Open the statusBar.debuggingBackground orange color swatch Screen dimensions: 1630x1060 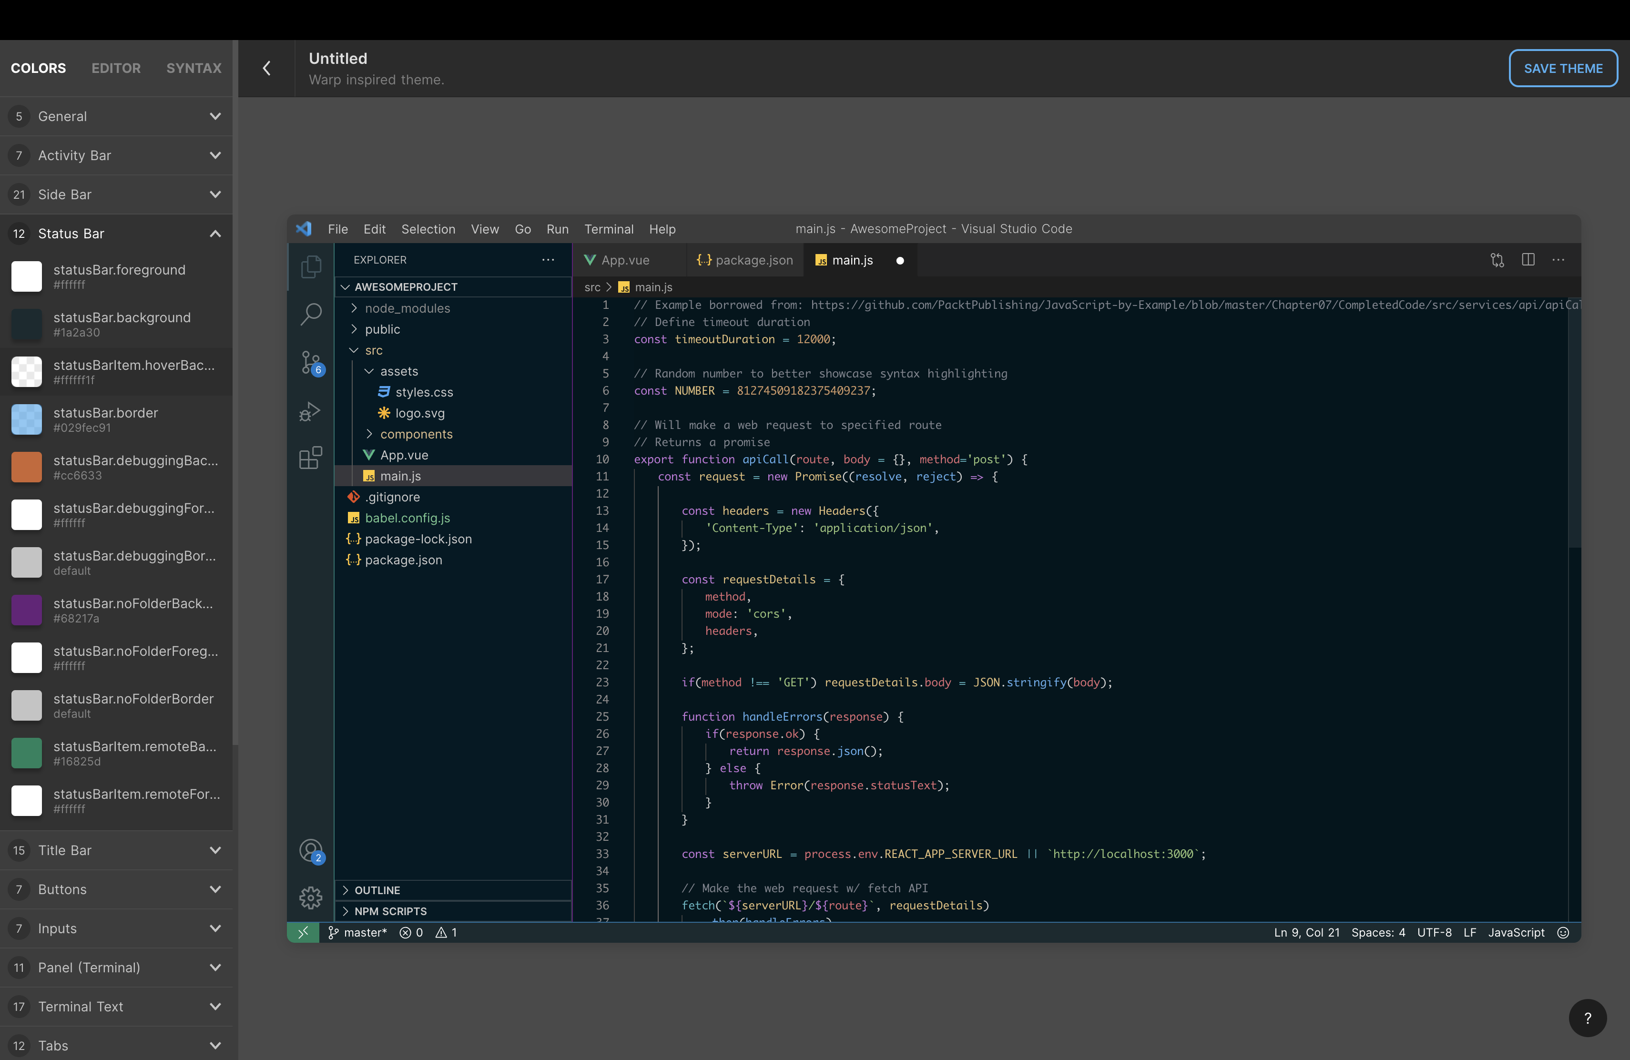[27, 467]
